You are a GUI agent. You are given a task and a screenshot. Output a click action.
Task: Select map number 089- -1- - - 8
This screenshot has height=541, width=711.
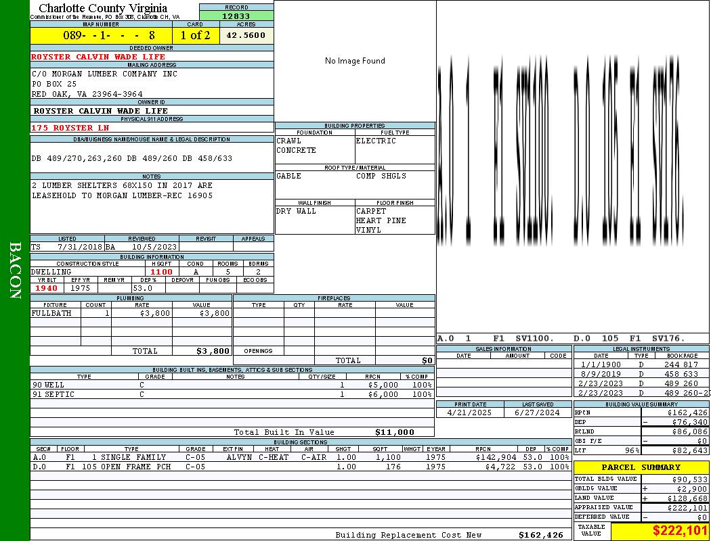109,35
